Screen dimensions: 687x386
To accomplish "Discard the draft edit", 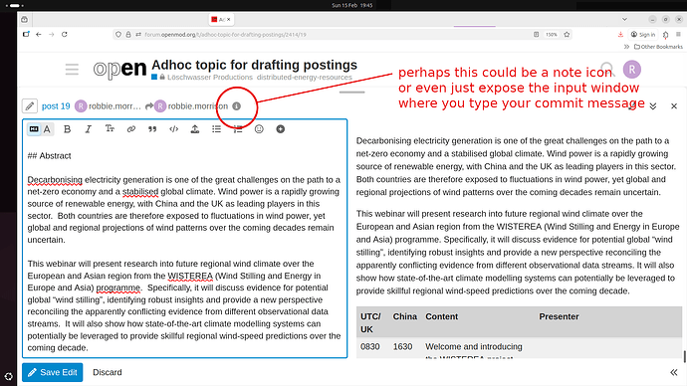I will tap(108, 372).
